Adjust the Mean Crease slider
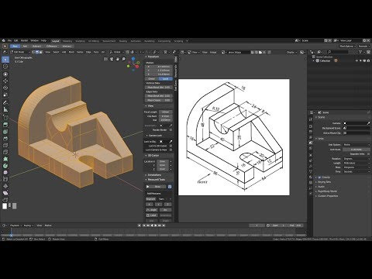Viewport: 372px width, 279px height. [x=159, y=100]
